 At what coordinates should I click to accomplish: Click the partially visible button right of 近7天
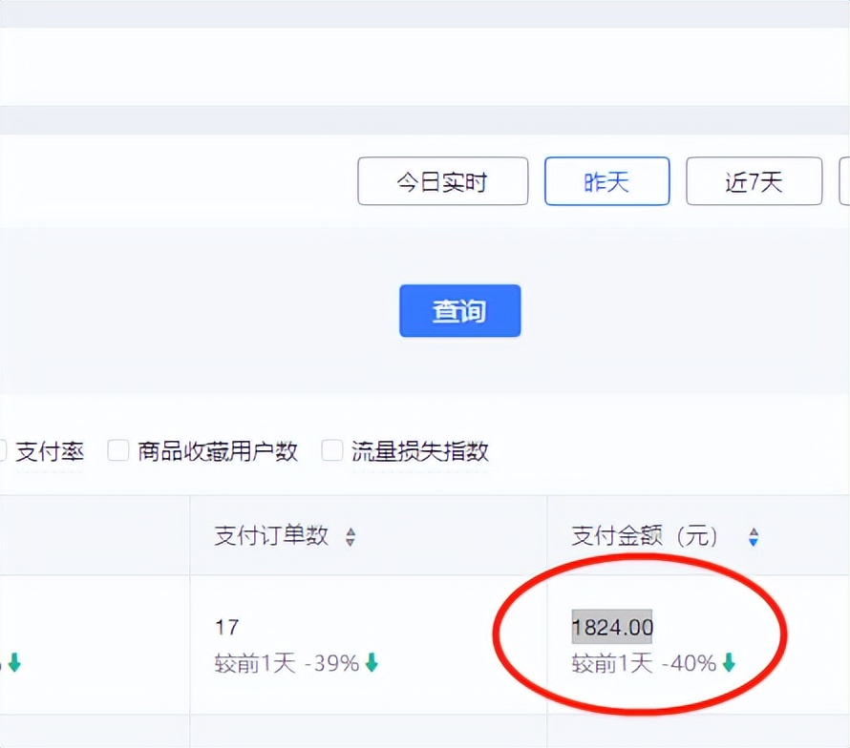(845, 181)
